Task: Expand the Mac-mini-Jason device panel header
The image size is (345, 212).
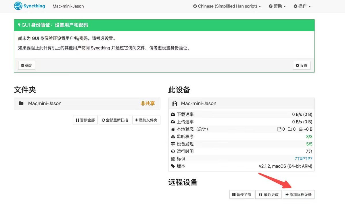Action: pyautogui.click(x=241, y=104)
